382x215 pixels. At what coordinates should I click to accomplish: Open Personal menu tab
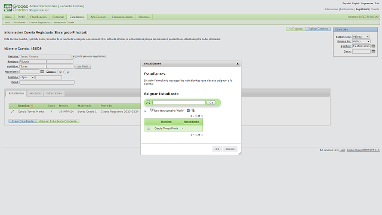58,17
